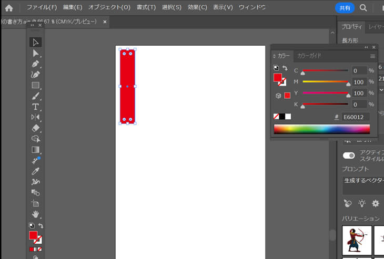Select the Type tool
The height and width of the screenshot is (259, 384).
(x=36, y=107)
